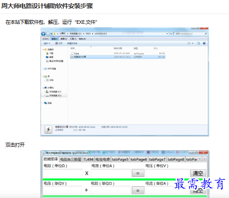Click the blue help icon in Explorer toolbar
This screenshot has height=198, width=229.
click(x=204, y=43)
